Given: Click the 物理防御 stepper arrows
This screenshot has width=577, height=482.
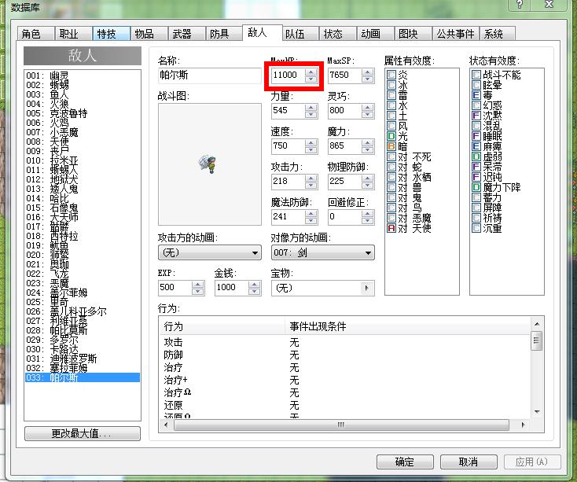Looking at the screenshot, I should 368,182.
